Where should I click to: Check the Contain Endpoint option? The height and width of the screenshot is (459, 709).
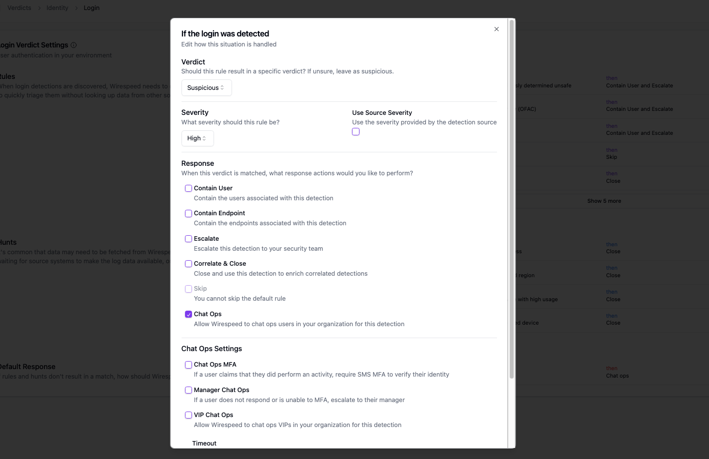click(188, 213)
